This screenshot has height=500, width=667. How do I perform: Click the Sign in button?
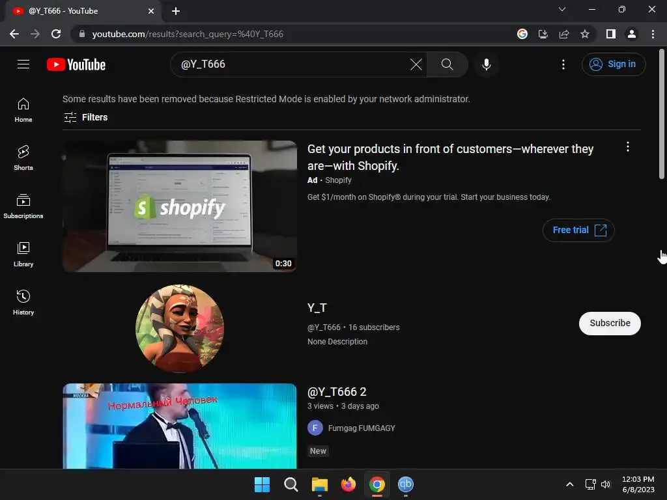614,64
